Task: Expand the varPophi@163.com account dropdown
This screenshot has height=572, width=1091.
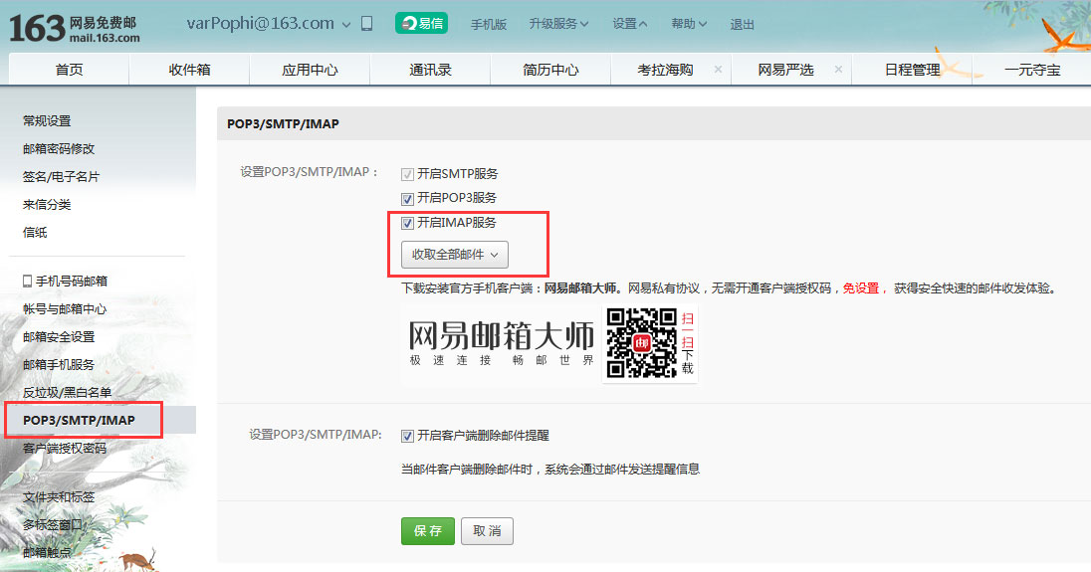Action: click(345, 24)
